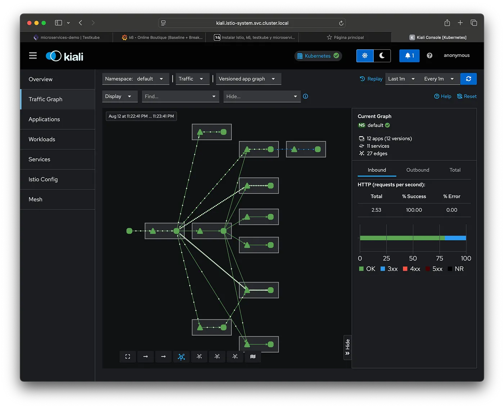Open the hamburger navigation menu
Image resolution: width=504 pixels, height=408 pixels.
(33, 55)
